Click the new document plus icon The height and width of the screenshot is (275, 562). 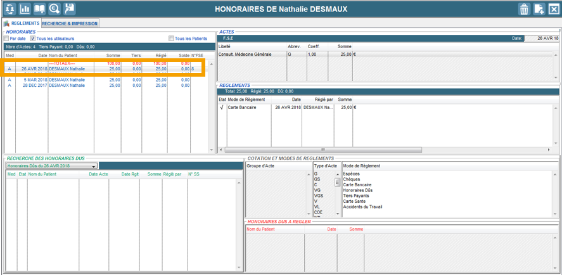pos(539,9)
